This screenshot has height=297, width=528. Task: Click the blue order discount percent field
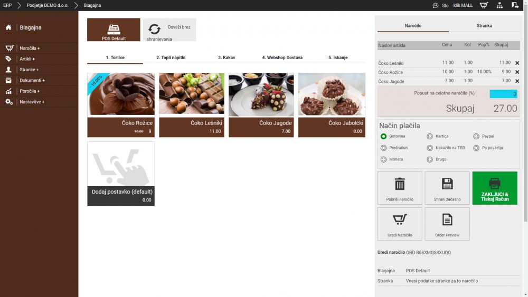(x=503, y=94)
